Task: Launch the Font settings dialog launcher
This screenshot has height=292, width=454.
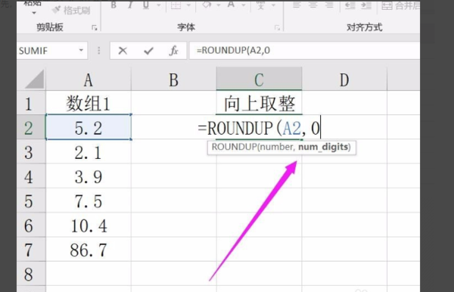Action: click(277, 28)
